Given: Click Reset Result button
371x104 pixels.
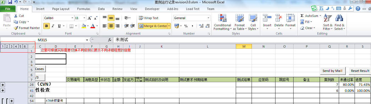Looking at the screenshot, I should (360, 71).
